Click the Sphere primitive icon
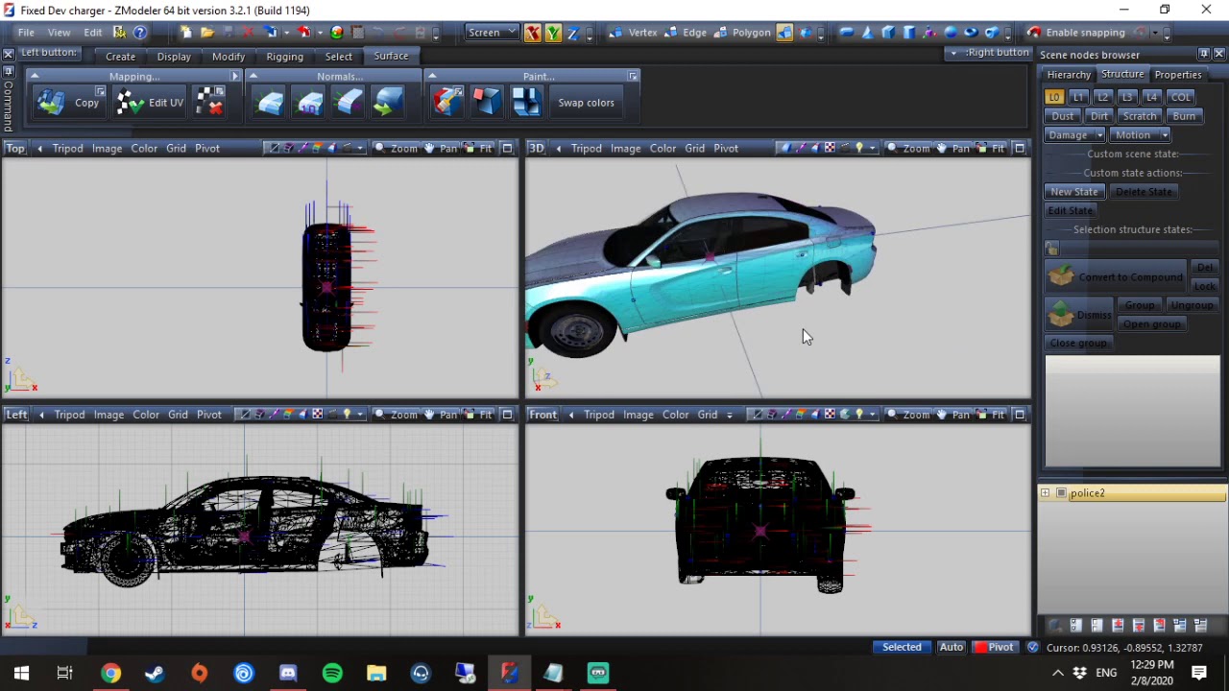1229x691 pixels. [x=951, y=33]
